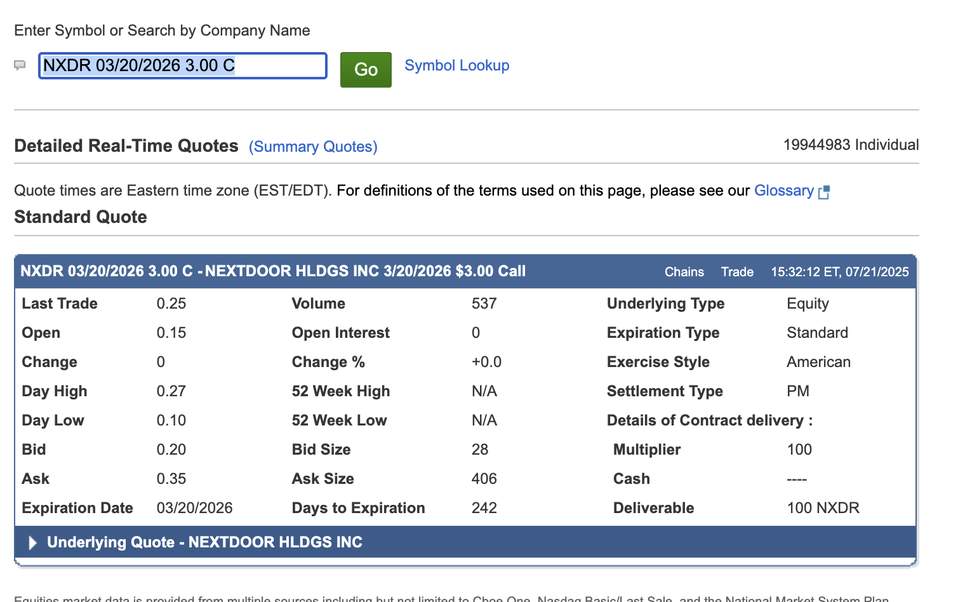Click the Change % value +0.0
The height and width of the screenshot is (602, 965).
(x=486, y=362)
